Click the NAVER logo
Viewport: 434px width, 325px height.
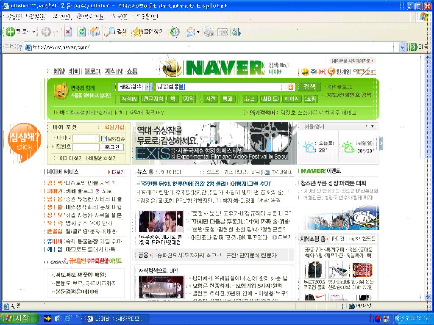[x=225, y=68]
